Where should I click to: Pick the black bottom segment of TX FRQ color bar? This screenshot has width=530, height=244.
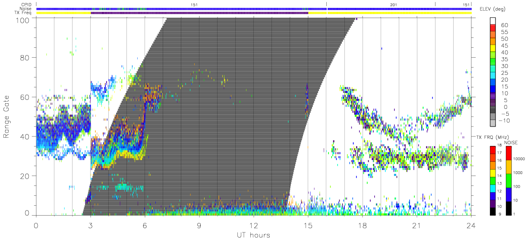pos(492,210)
